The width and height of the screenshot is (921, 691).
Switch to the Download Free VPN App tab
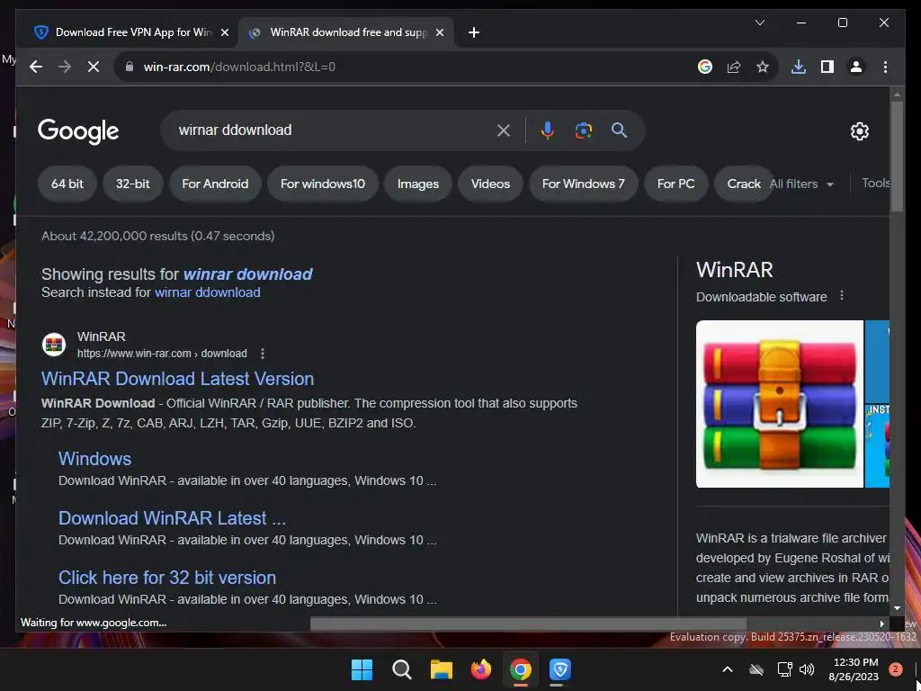[x=132, y=32]
